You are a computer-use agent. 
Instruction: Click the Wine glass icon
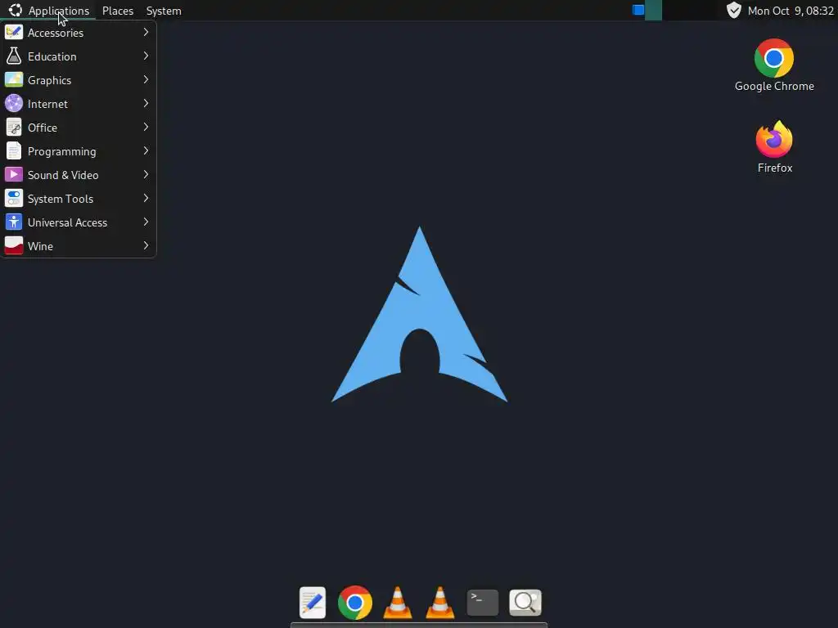point(14,246)
